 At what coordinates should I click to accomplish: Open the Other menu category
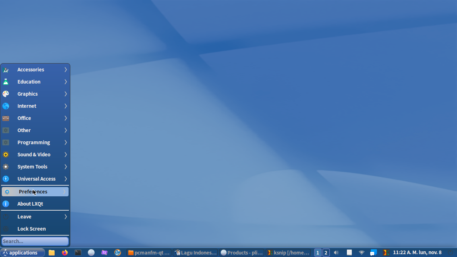point(35,130)
